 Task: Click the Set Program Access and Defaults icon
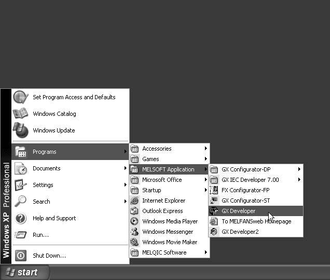21,97
